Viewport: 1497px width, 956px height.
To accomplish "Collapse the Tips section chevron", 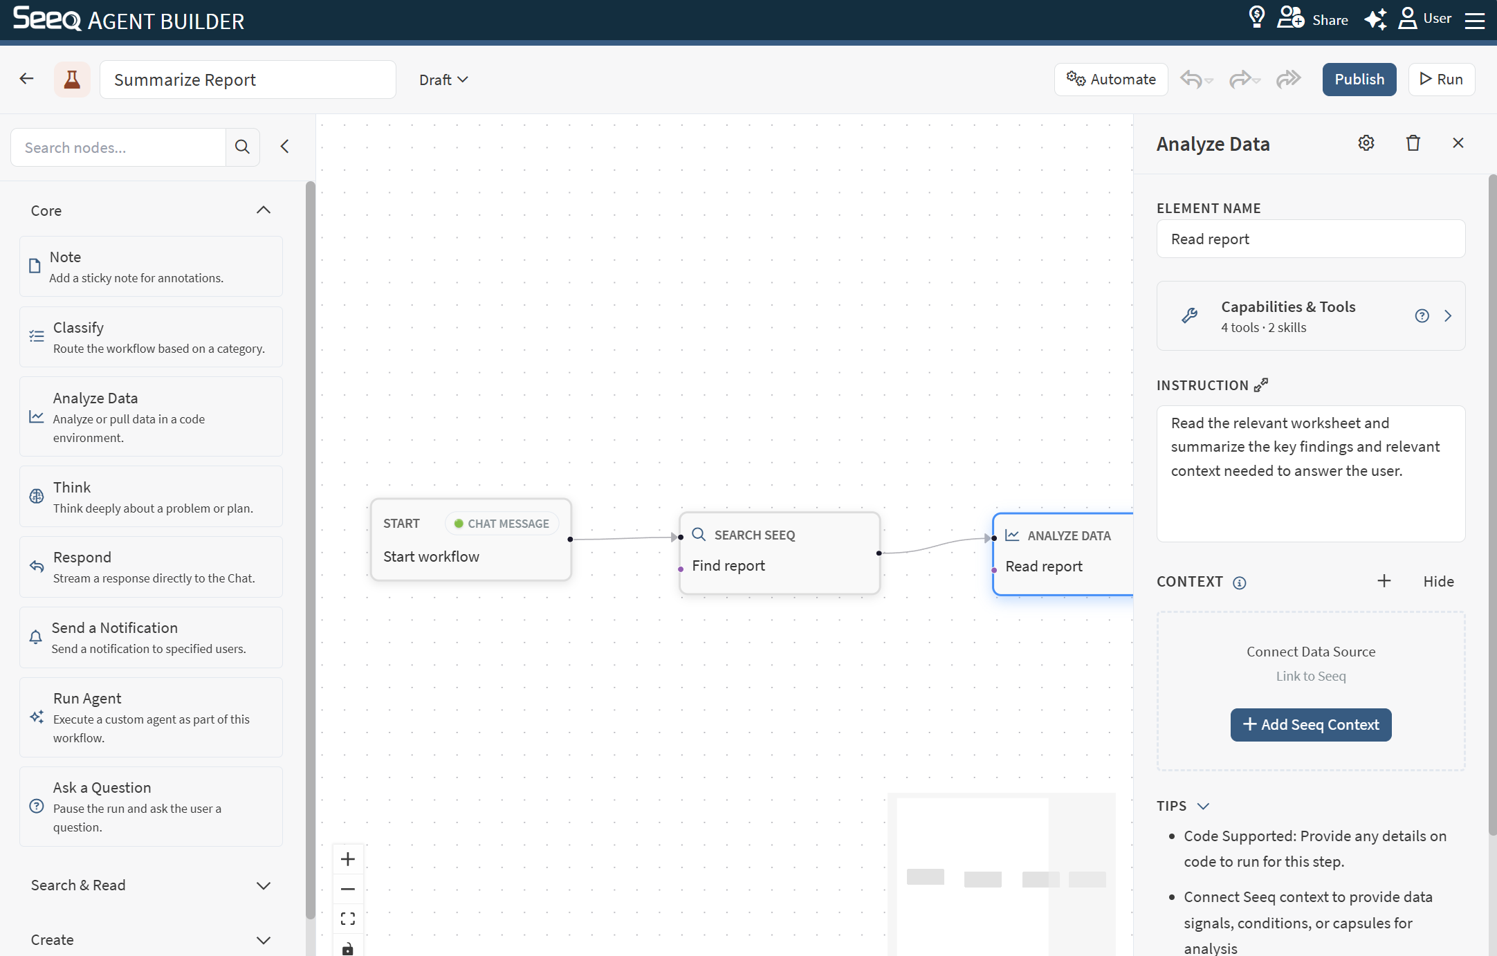I will (x=1203, y=806).
